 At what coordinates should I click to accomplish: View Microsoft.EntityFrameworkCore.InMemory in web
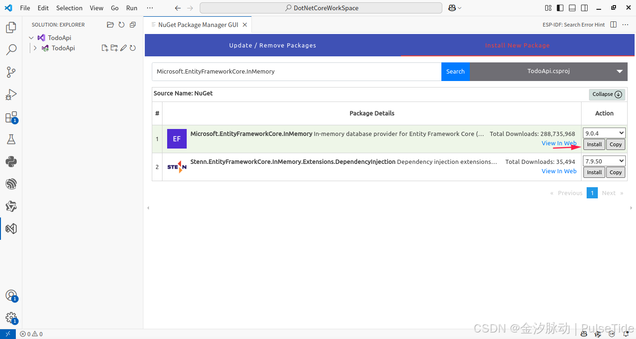pyautogui.click(x=559, y=143)
